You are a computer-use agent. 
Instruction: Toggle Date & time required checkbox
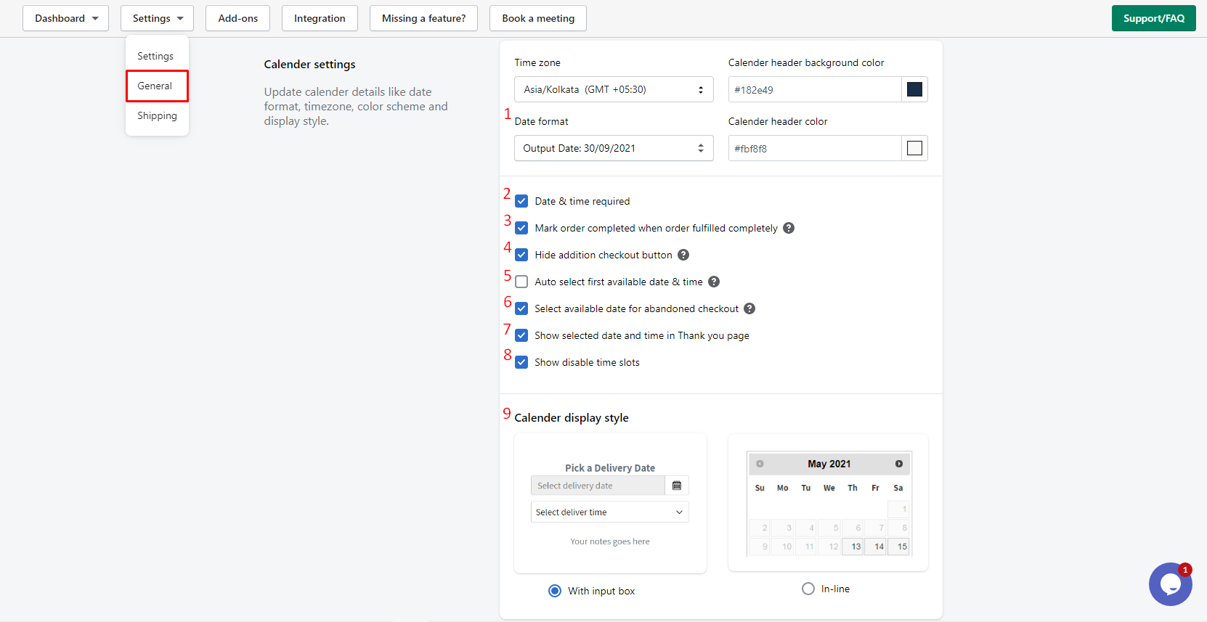(x=521, y=201)
